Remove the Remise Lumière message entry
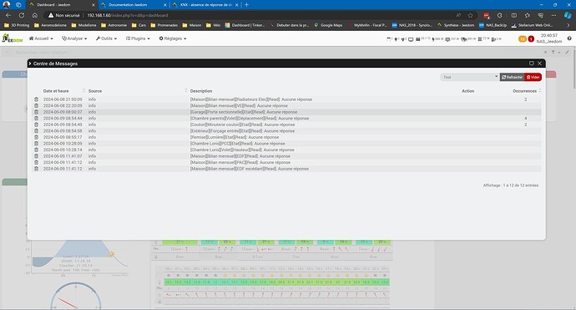 click(x=37, y=137)
